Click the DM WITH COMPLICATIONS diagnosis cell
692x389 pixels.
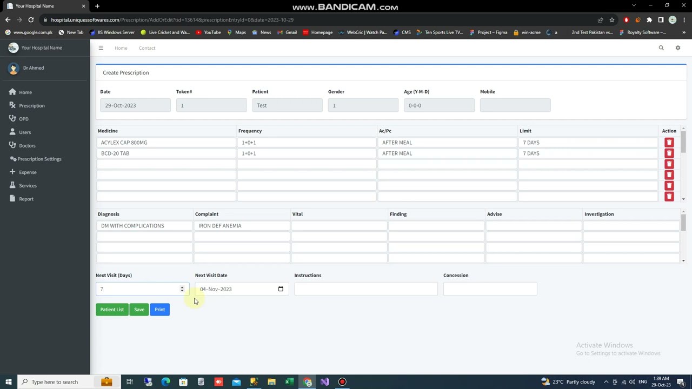point(145,226)
